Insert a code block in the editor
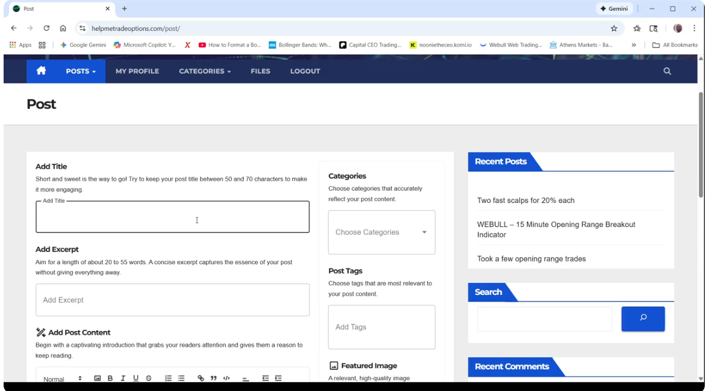 pyautogui.click(x=226, y=378)
